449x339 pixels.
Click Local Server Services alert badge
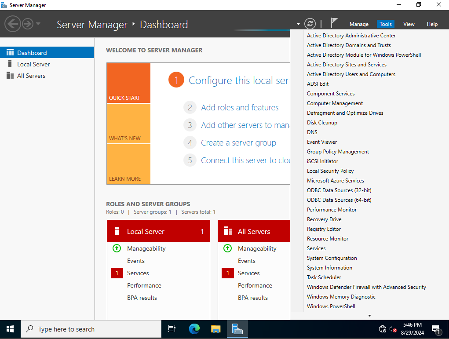coord(117,273)
